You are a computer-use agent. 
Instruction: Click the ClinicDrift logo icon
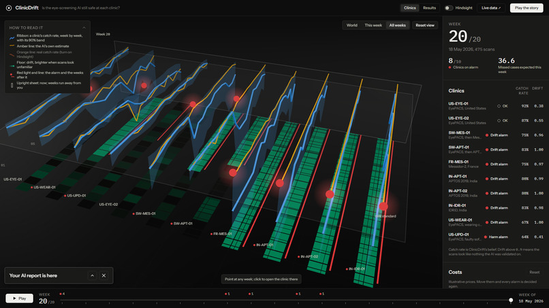point(9,7)
